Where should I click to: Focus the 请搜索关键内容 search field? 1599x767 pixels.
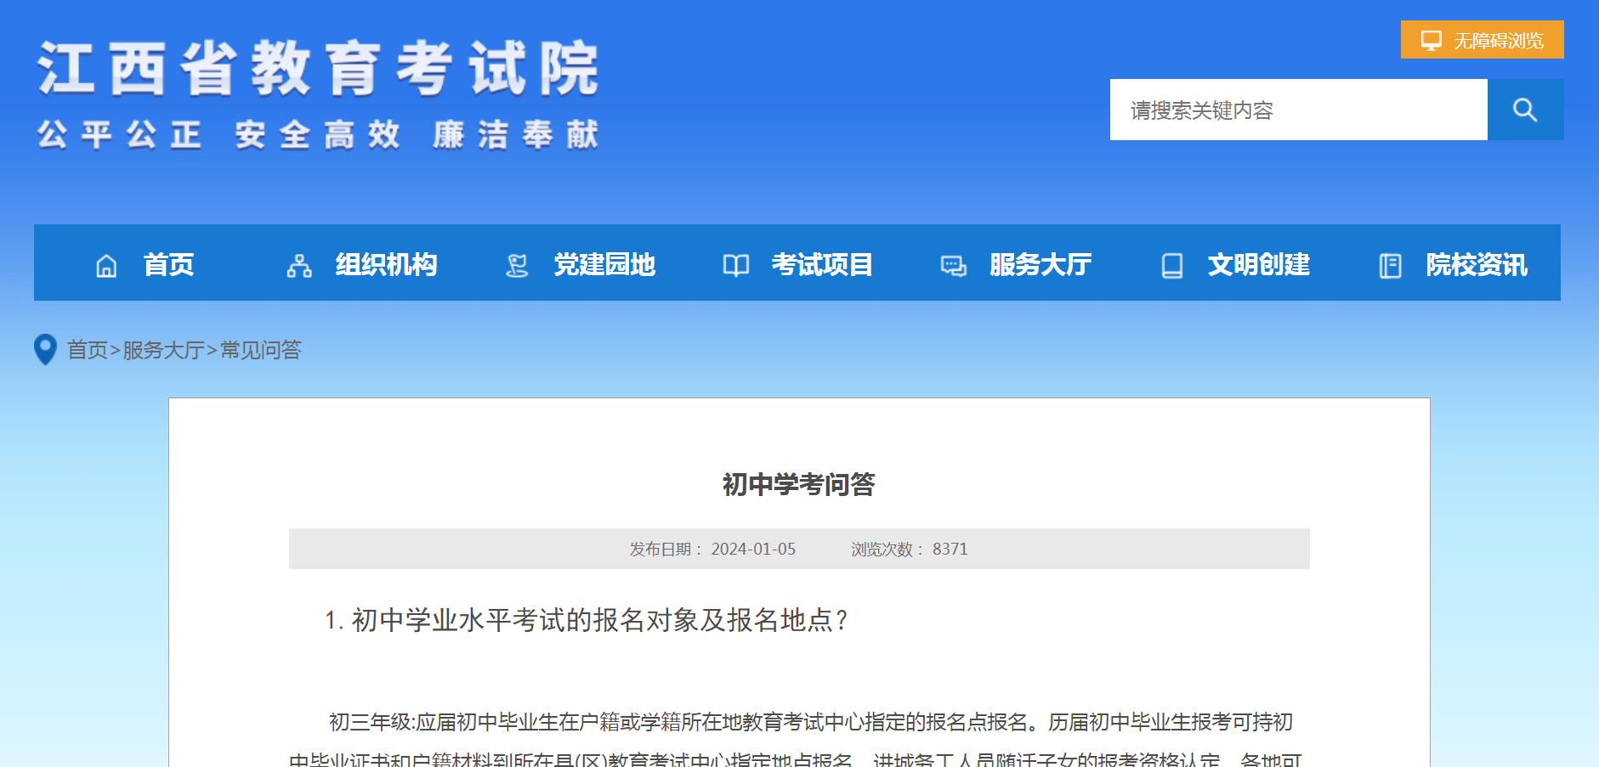[1298, 110]
